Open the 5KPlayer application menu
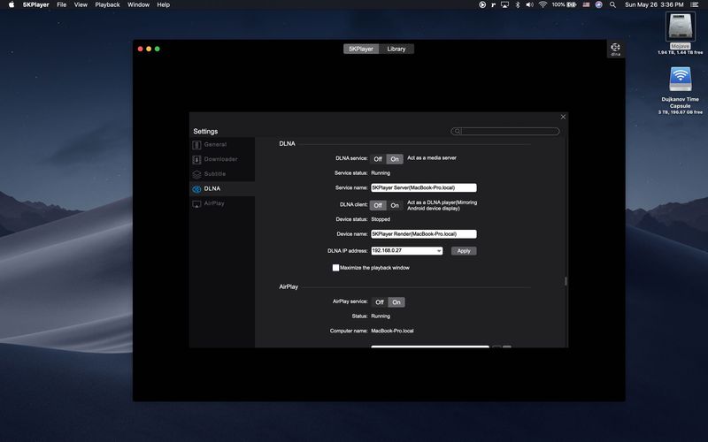The width and height of the screenshot is (708, 442). pyautogui.click(x=35, y=4)
